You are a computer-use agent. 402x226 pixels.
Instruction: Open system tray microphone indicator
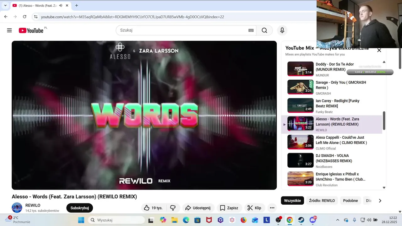click(354, 220)
